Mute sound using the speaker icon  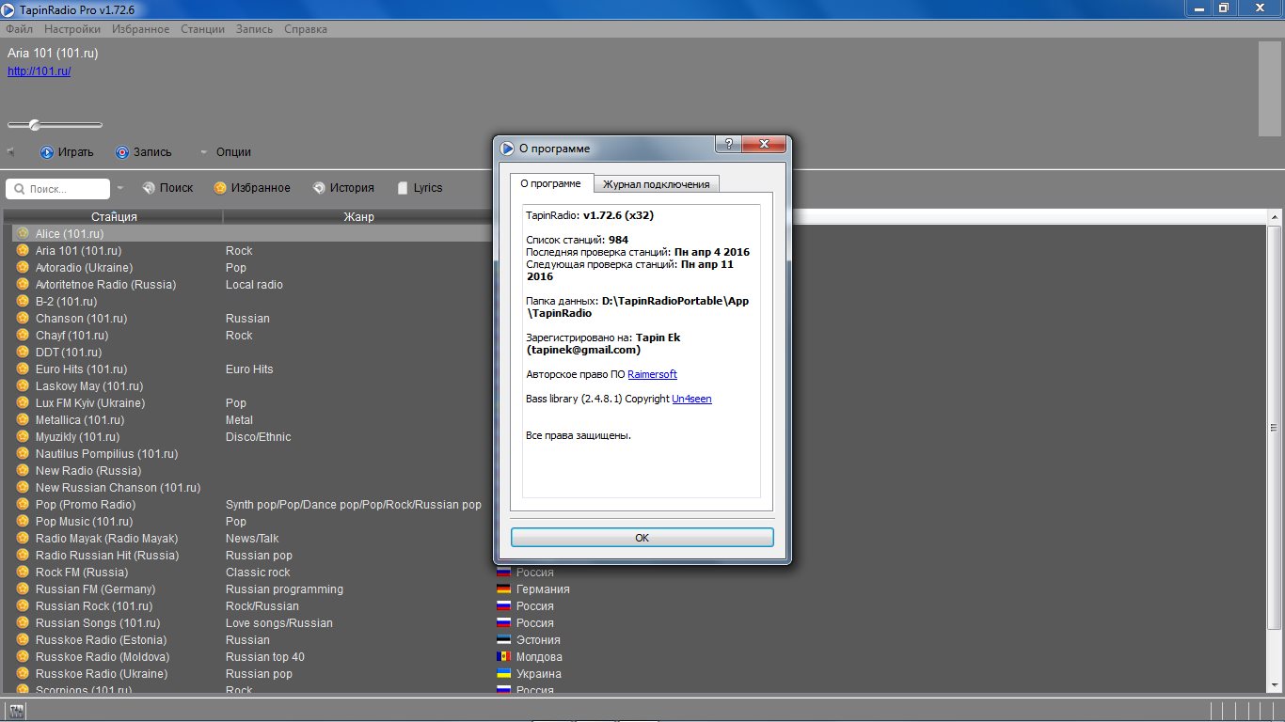click(x=11, y=152)
